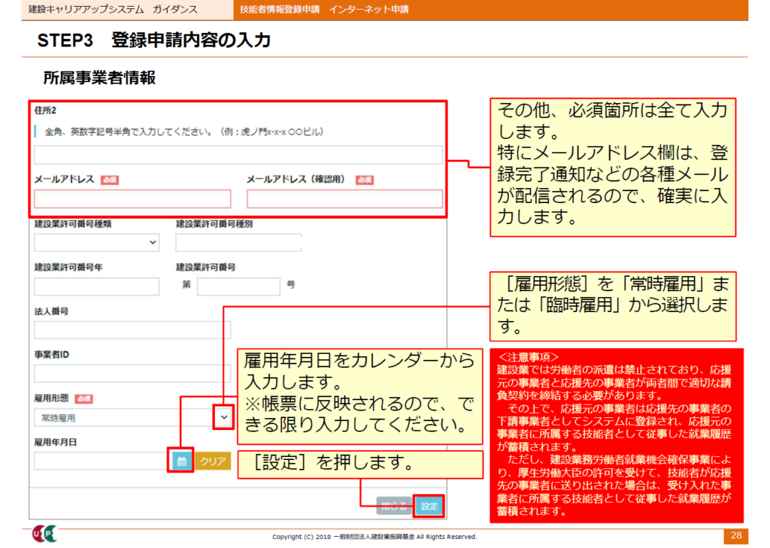The height and width of the screenshot is (548, 770).
Task: Click the Copyright 2018 footer text
Action: (x=374, y=537)
